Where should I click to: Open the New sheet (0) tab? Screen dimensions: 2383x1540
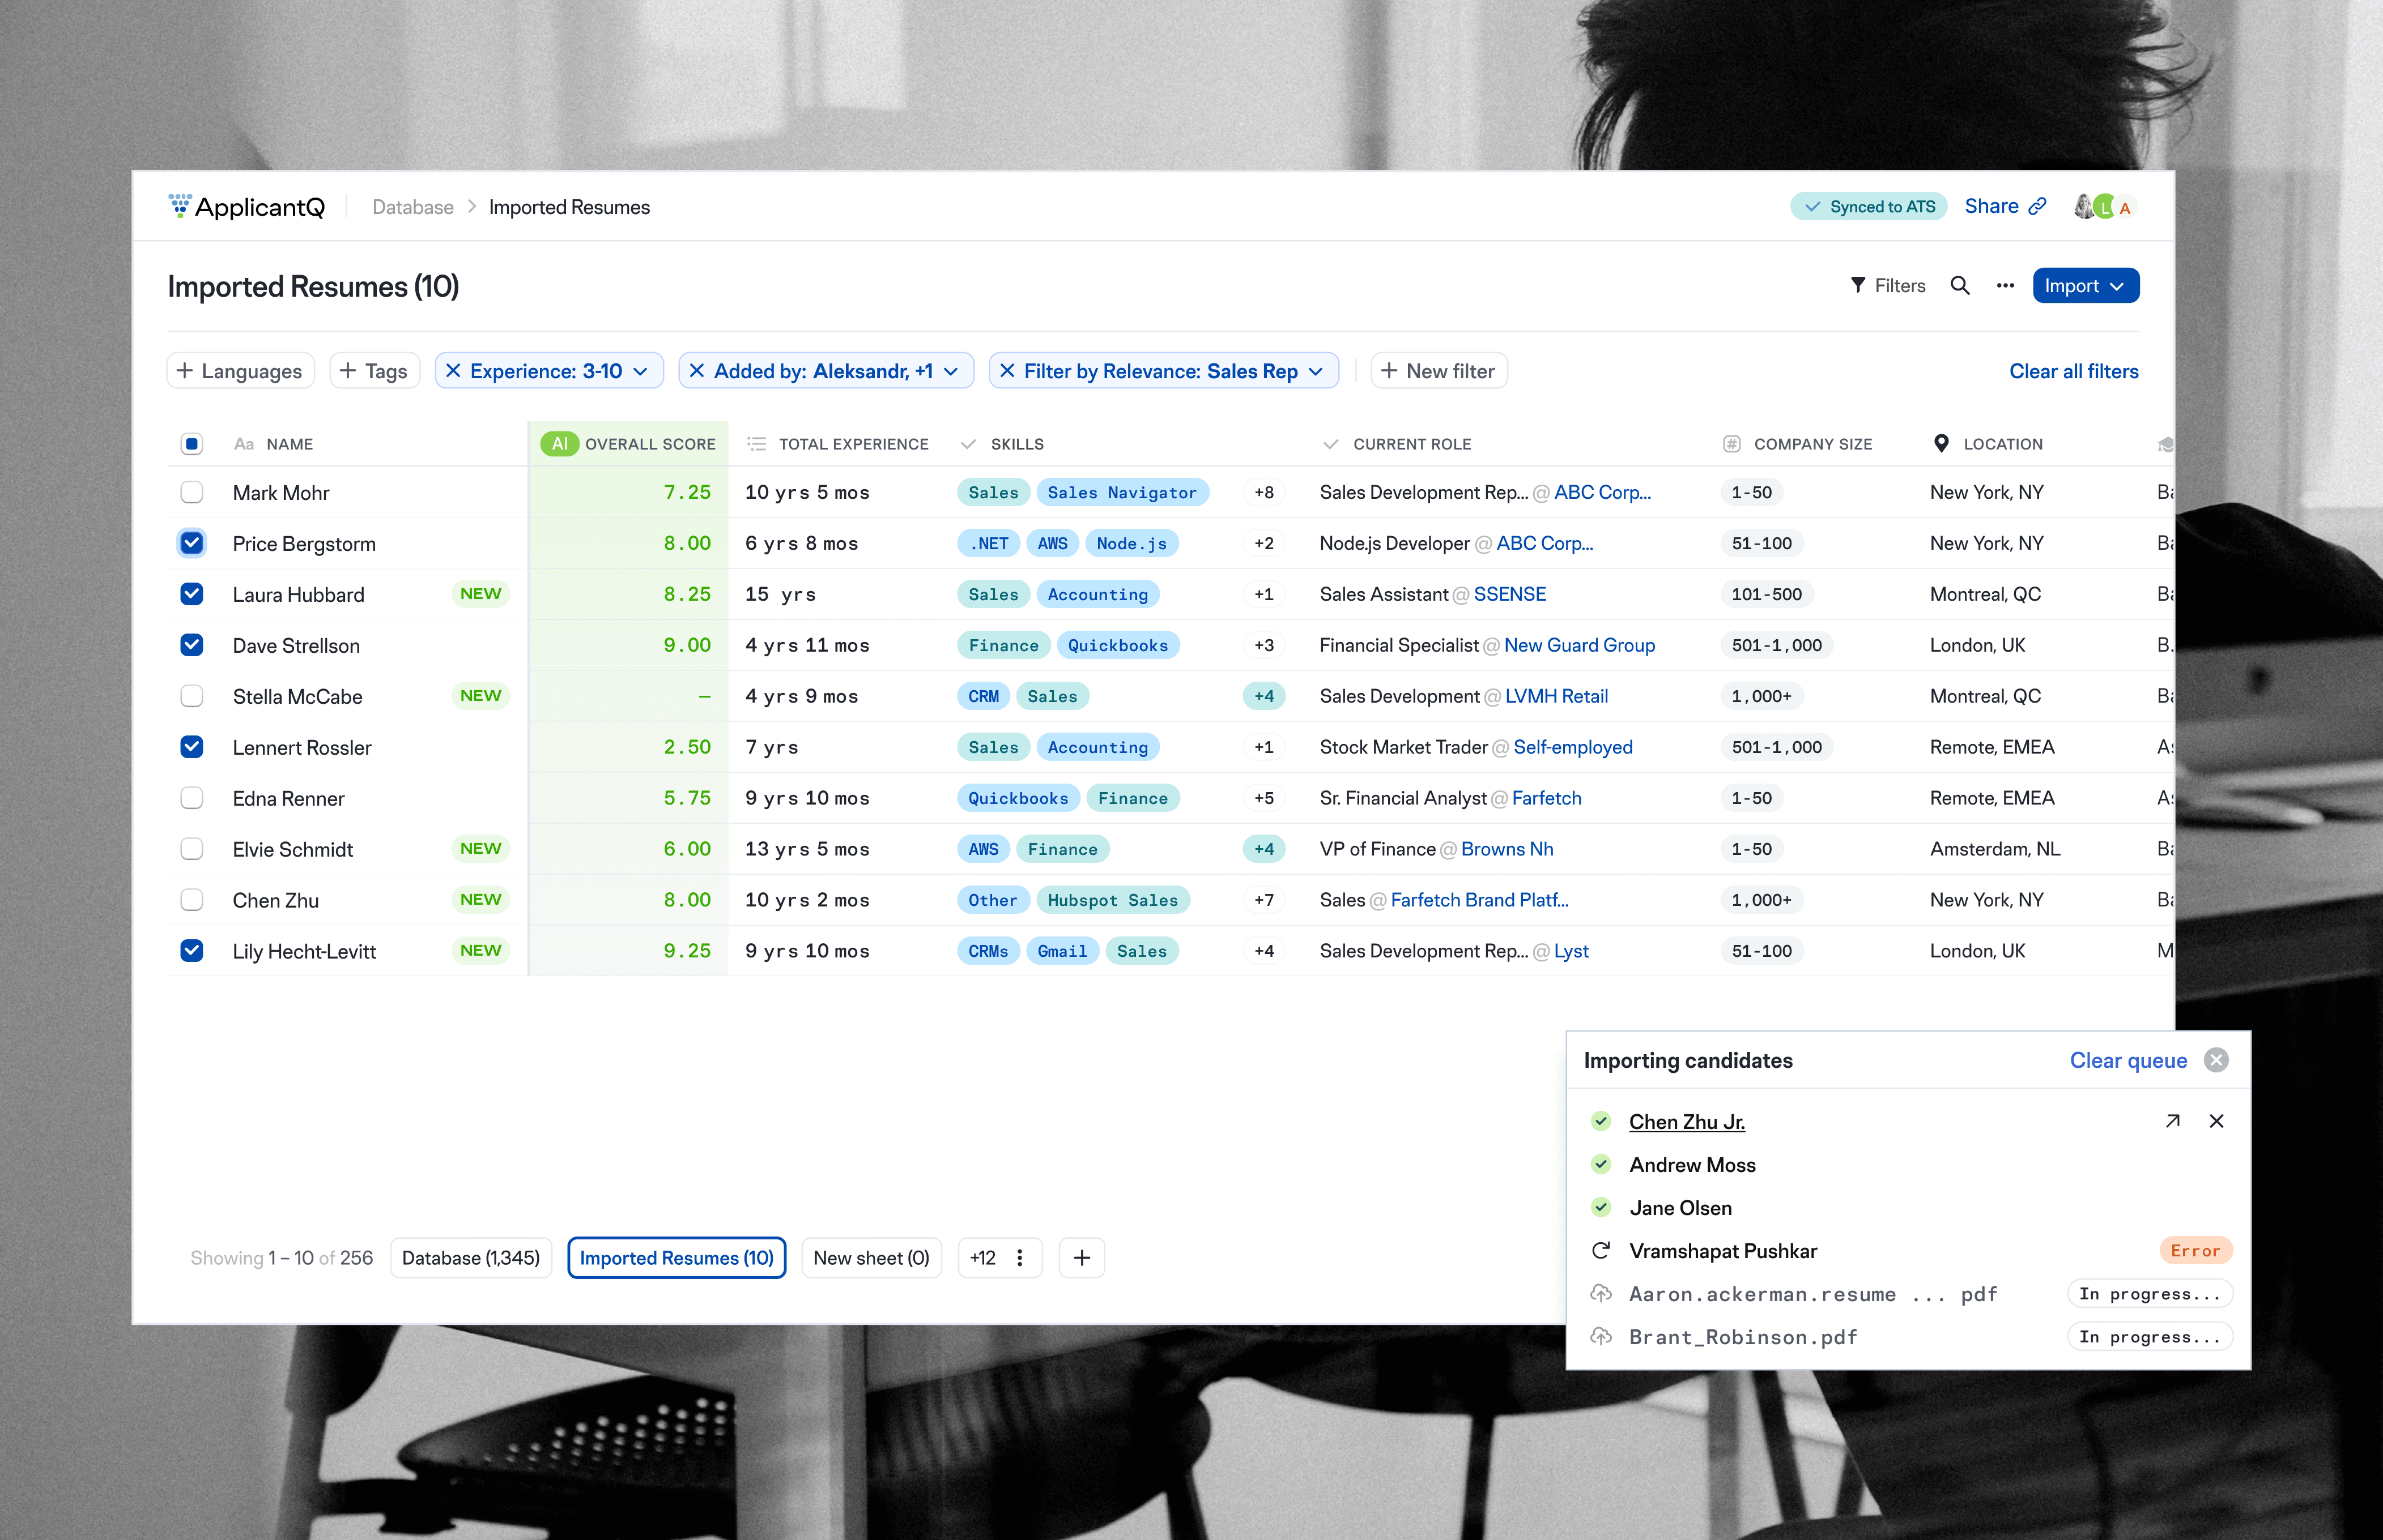pyautogui.click(x=870, y=1258)
